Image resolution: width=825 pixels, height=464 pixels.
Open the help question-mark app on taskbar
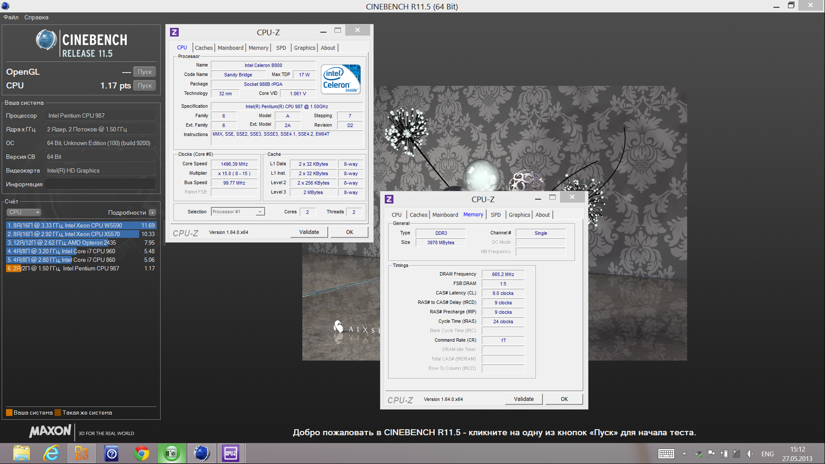112,453
